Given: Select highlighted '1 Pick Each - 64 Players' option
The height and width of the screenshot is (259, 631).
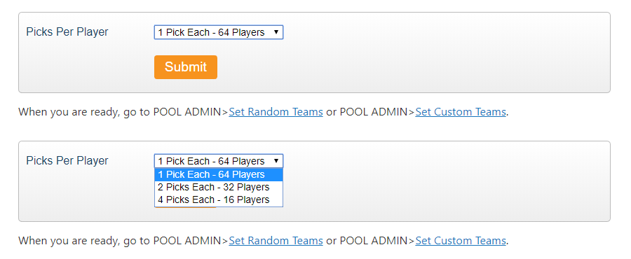Looking at the screenshot, I should [x=219, y=175].
